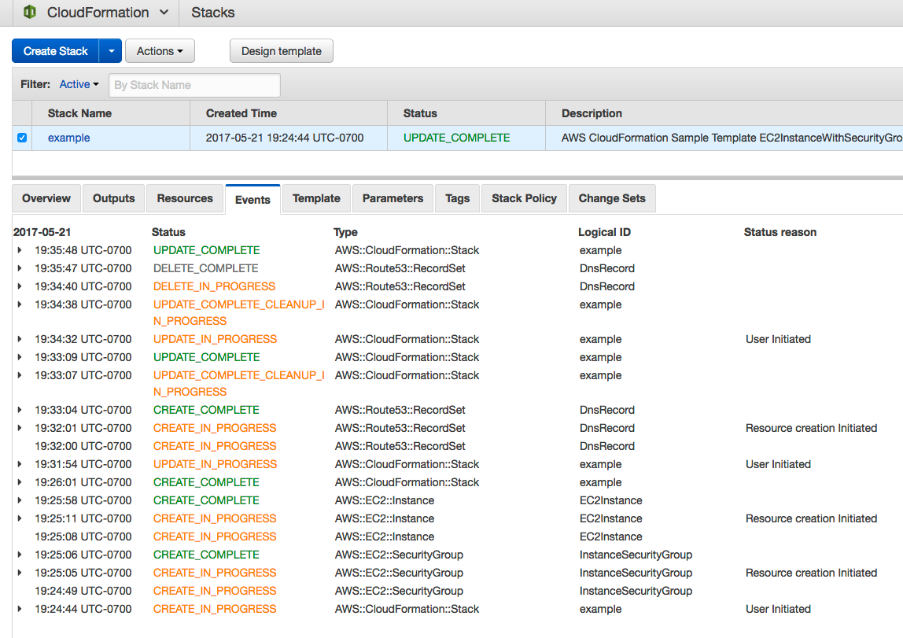
Task: Switch to the Resources tab
Action: click(x=185, y=198)
